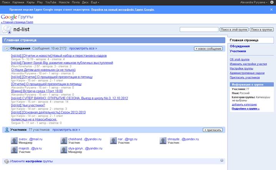
Task: Click добавить категорию link
Action: coord(244,105)
